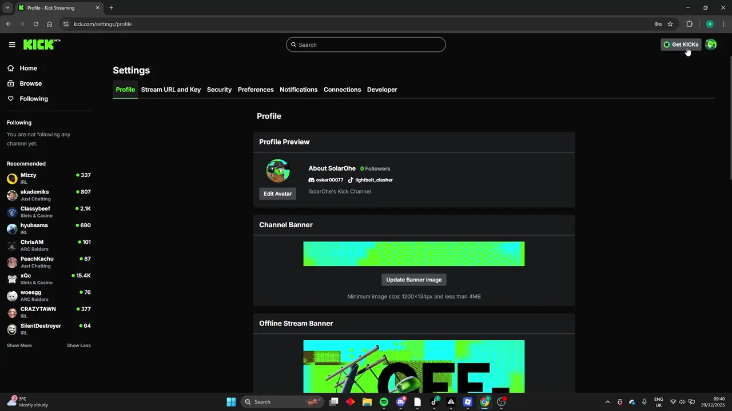Open hyubsama recommended channel
Image resolution: width=732 pixels, height=411 pixels.
point(49,228)
